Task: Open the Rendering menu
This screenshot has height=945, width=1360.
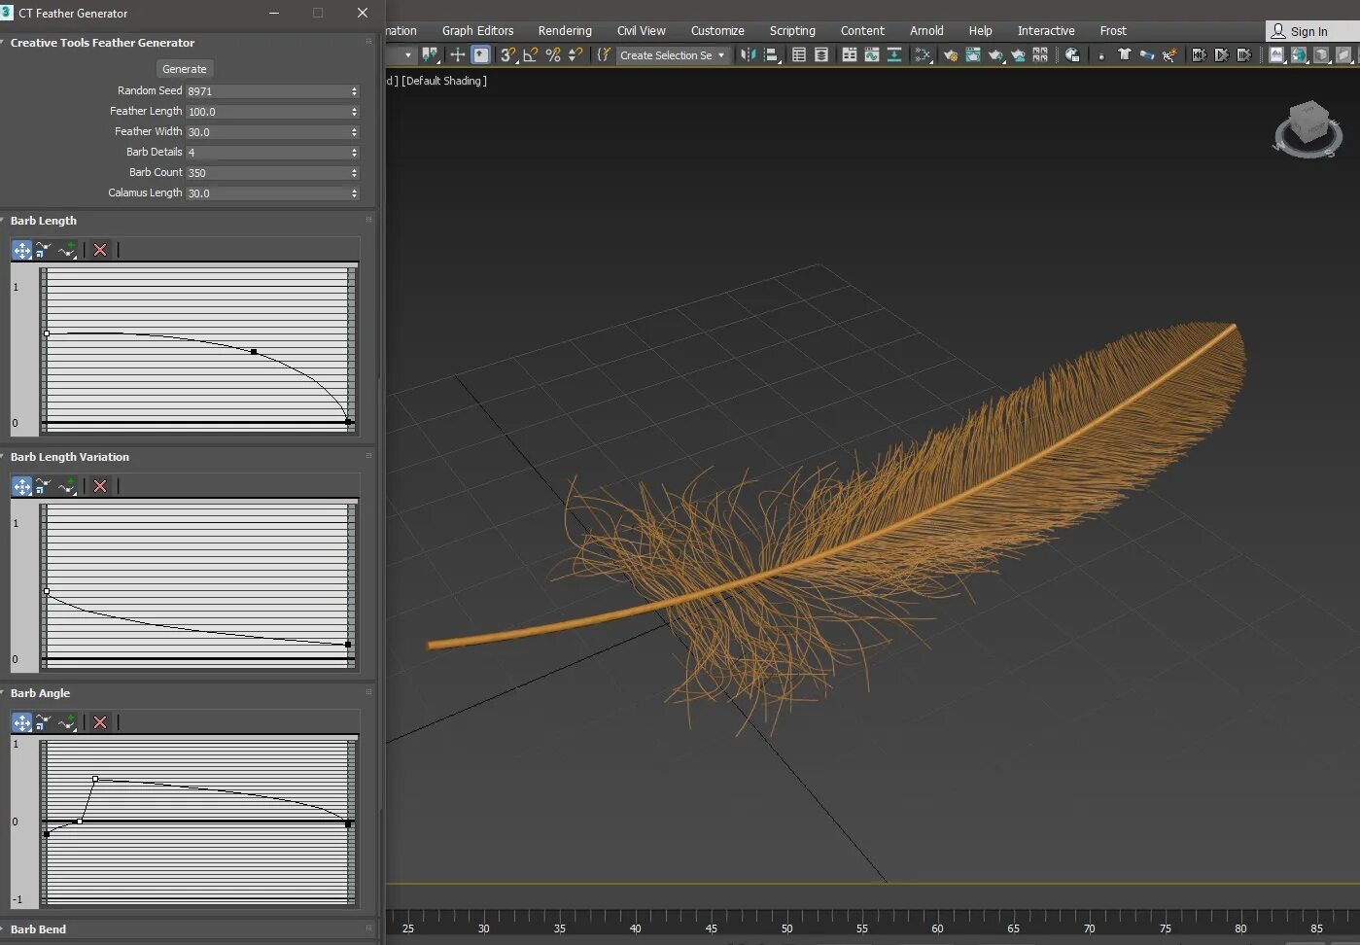Action: click(565, 31)
